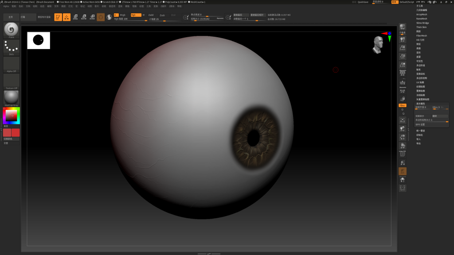Screen dimensions: 454x255
Task: Click the 导入 import button
Action: (419, 139)
